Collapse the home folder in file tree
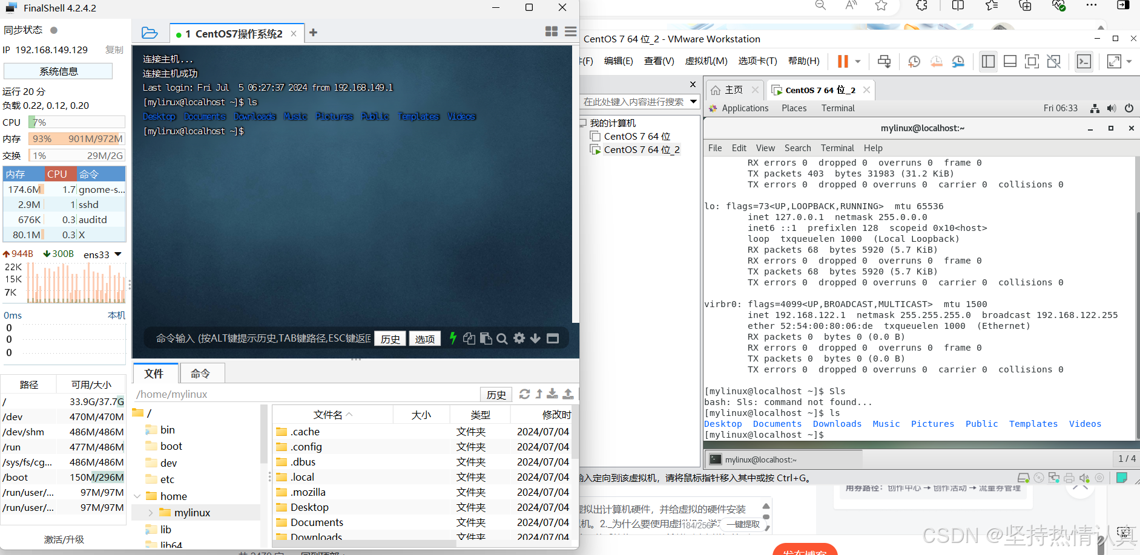 click(x=137, y=496)
